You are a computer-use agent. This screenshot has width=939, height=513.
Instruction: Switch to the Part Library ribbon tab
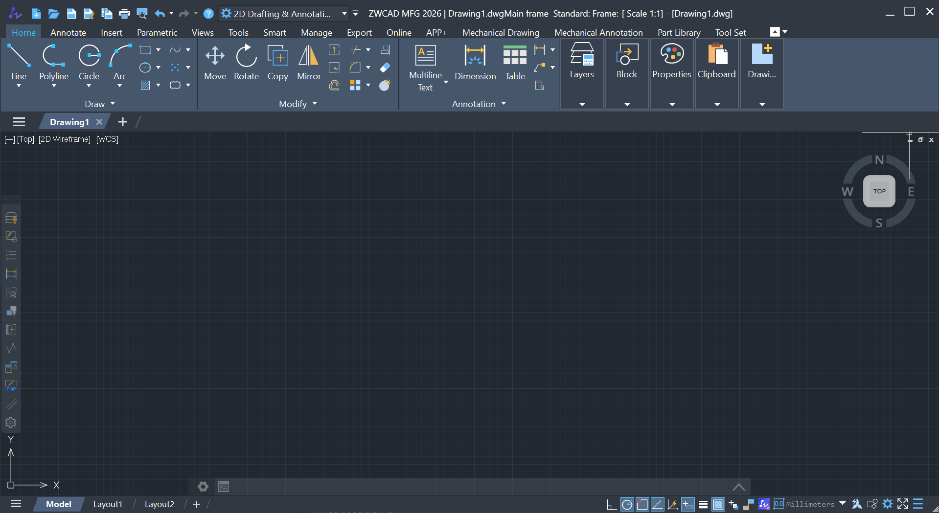pyautogui.click(x=679, y=32)
